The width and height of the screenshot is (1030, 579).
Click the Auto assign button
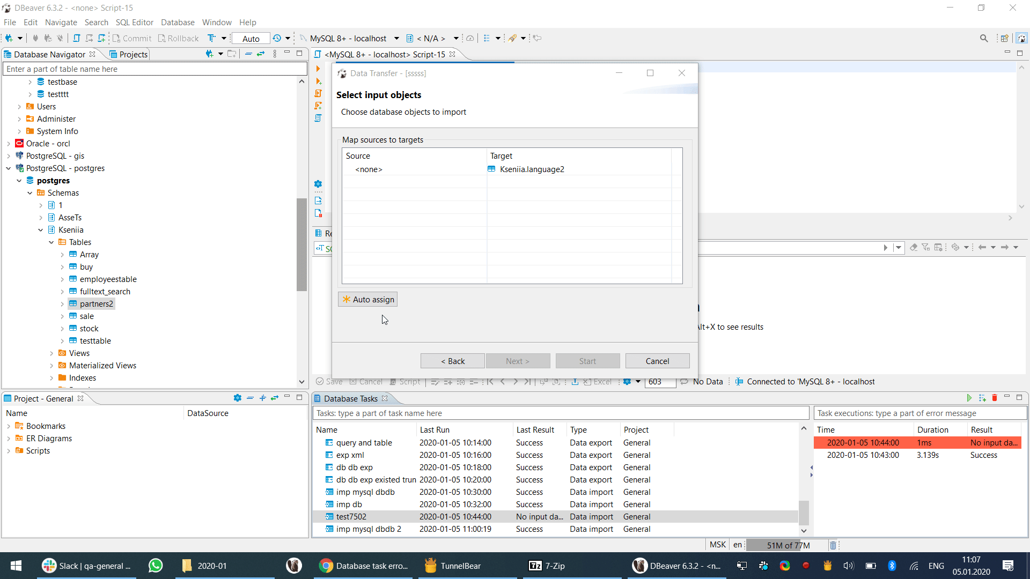tap(367, 299)
